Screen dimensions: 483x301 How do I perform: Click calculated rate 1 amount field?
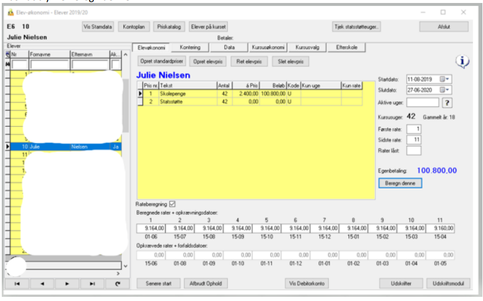click(x=151, y=228)
